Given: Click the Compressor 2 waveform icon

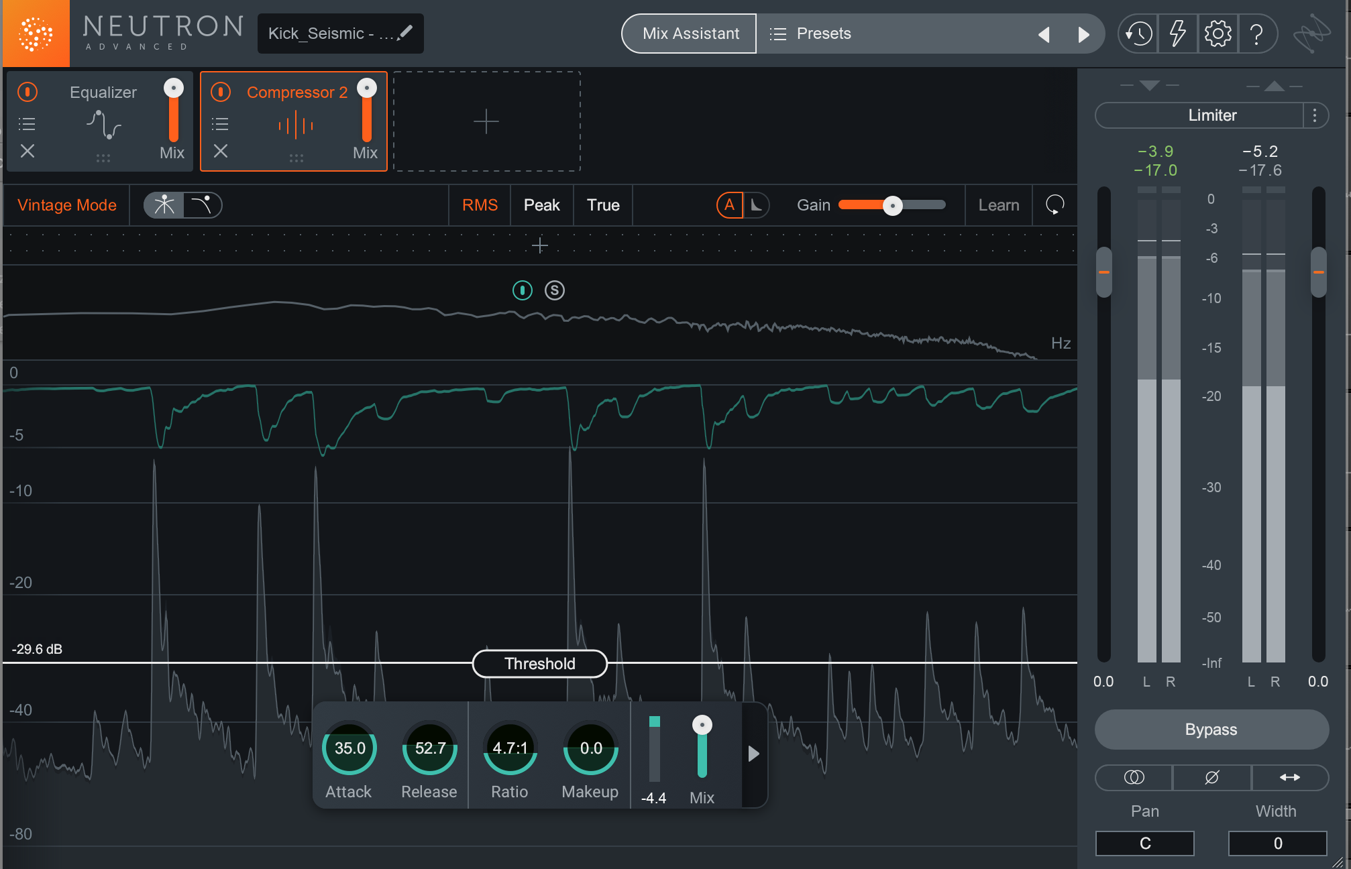Looking at the screenshot, I should [x=296, y=125].
